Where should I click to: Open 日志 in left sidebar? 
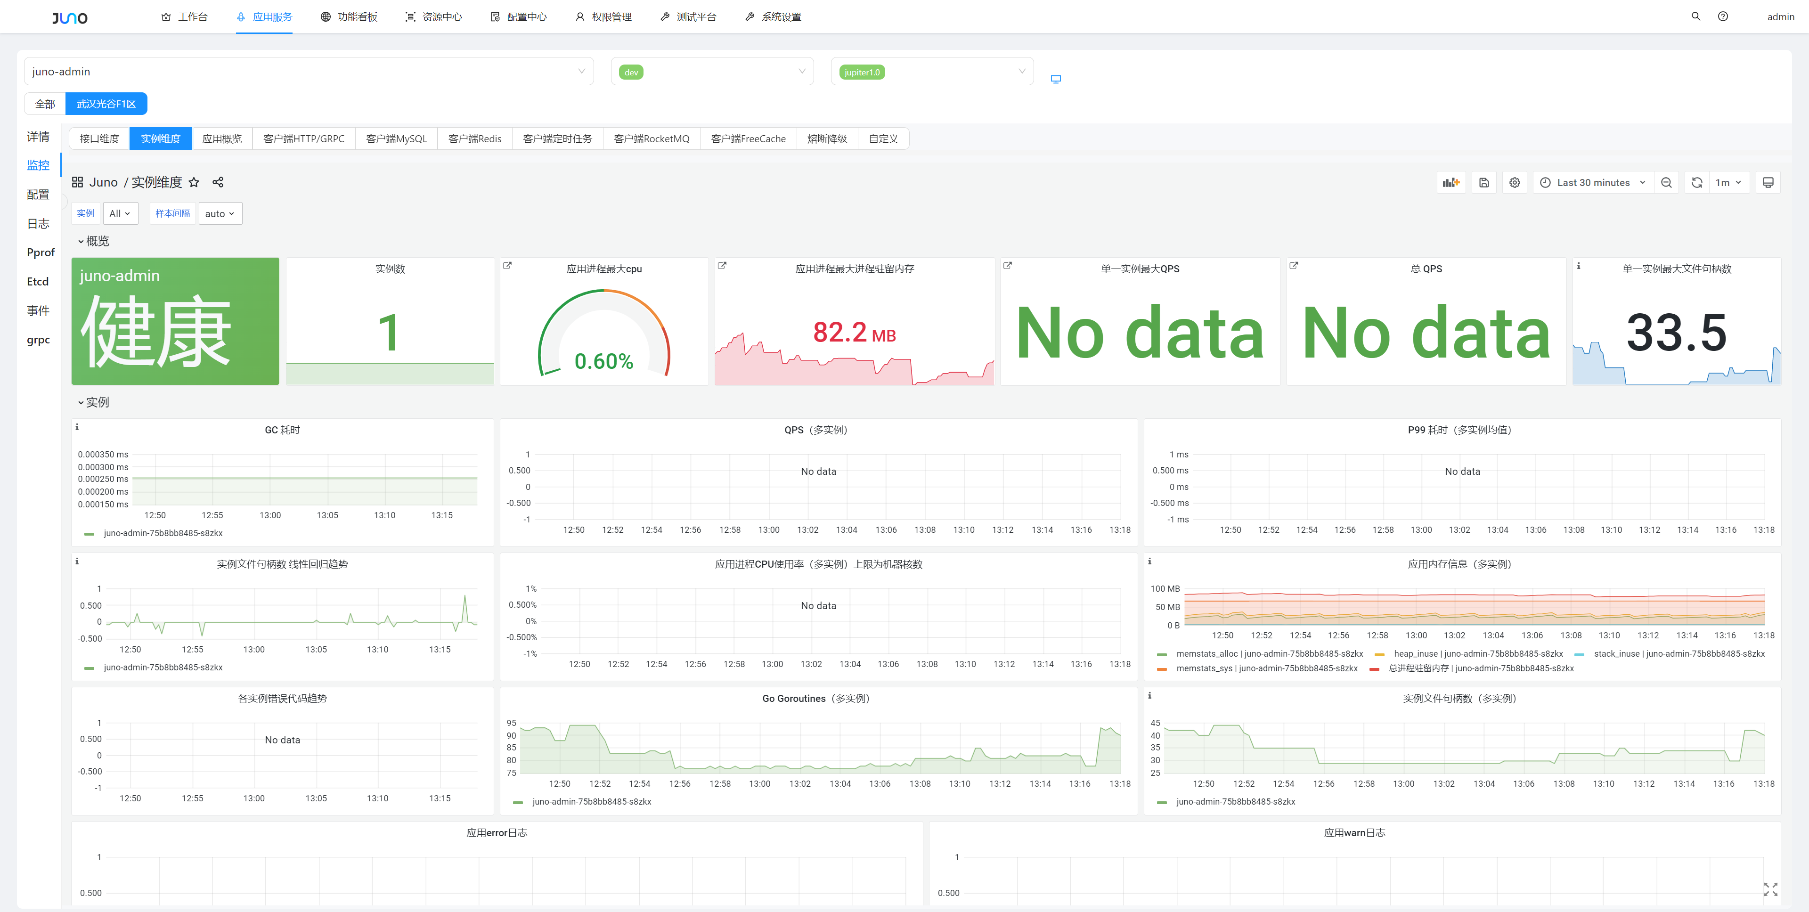pyautogui.click(x=38, y=223)
